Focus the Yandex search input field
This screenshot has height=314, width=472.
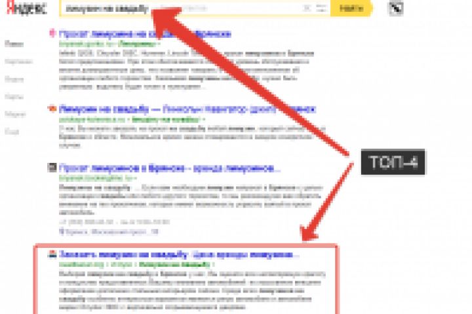(181, 9)
